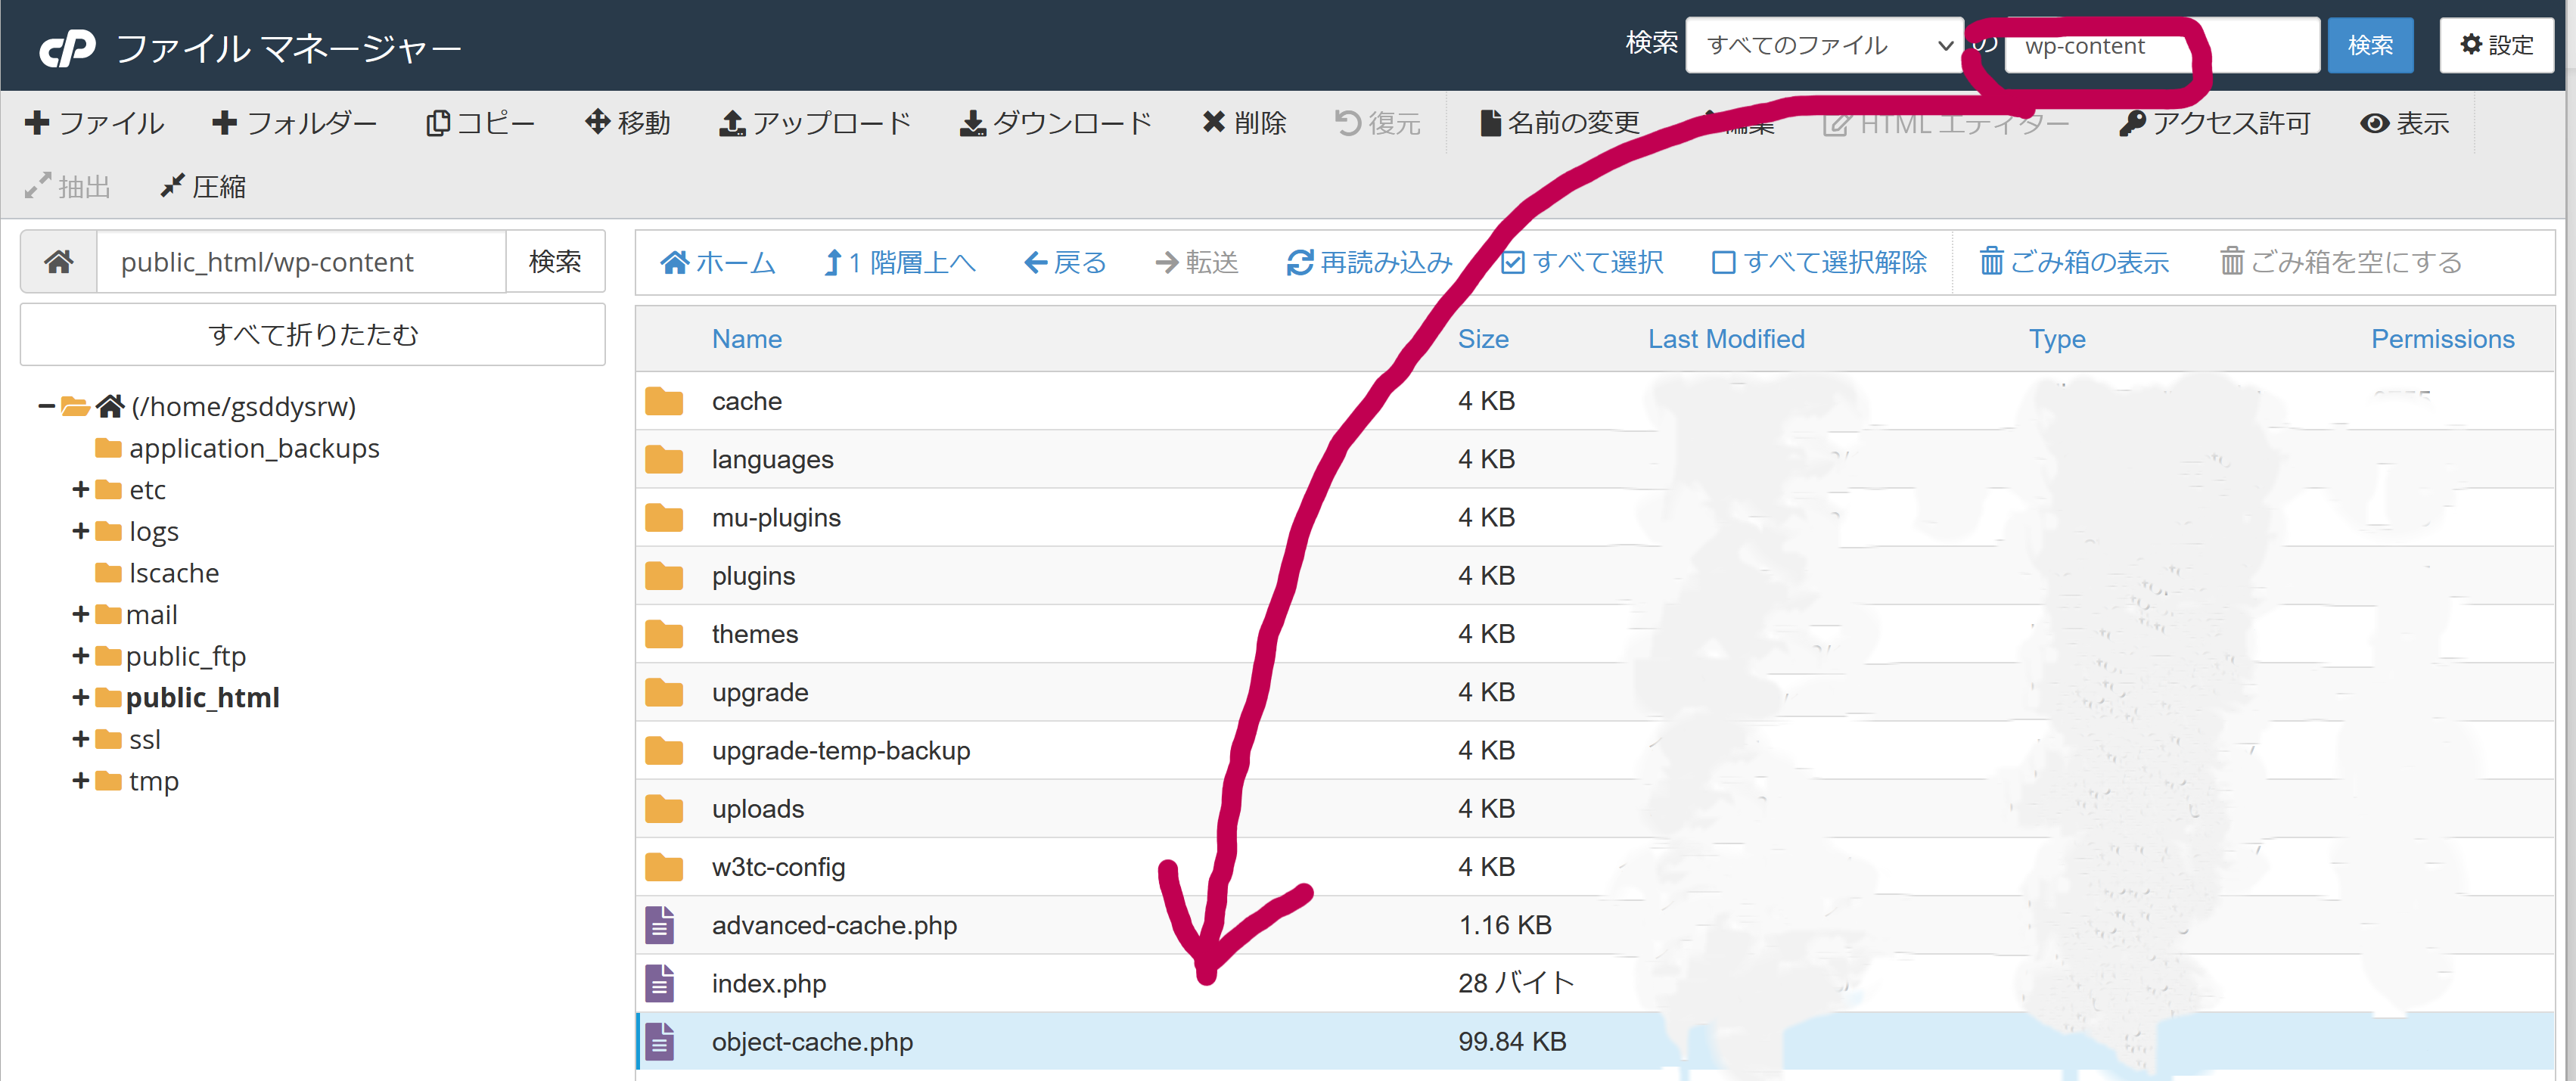
Task: Click the Collapse All (すべて折りたたむ) button
Action: 312,334
